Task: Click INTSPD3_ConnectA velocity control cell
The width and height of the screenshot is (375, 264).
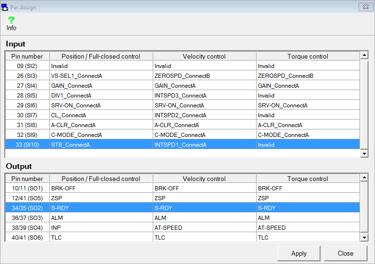Action: point(180,96)
